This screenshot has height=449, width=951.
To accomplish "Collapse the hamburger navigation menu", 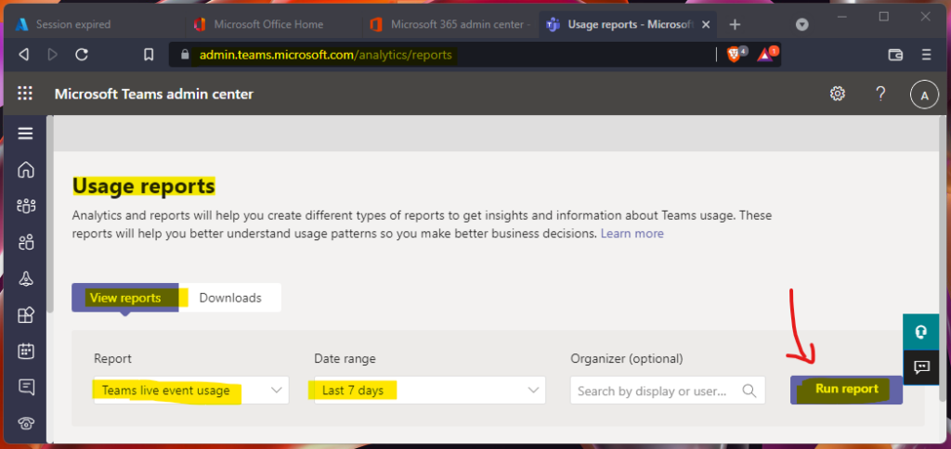I will [25, 134].
